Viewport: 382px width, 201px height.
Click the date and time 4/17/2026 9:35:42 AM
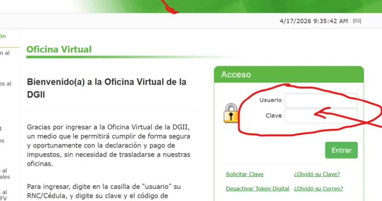pos(314,21)
